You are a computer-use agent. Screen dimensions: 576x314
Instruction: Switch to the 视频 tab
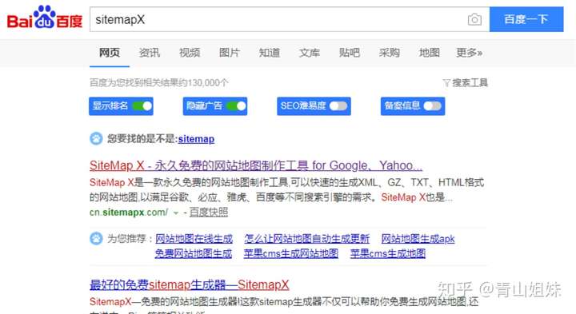pyautogui.click(x=190, y=53)
